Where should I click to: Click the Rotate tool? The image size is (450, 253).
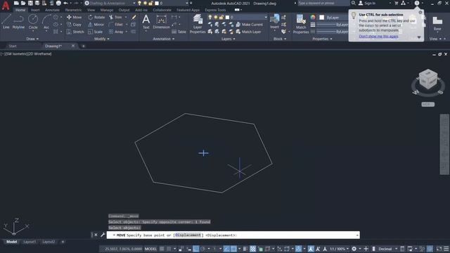(96, 17)
